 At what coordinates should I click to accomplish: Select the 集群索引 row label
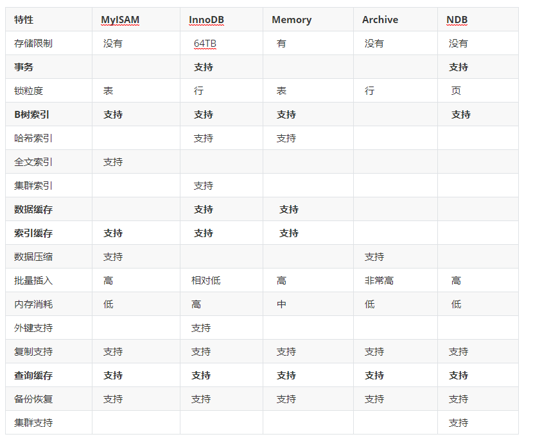coord(33,186)
